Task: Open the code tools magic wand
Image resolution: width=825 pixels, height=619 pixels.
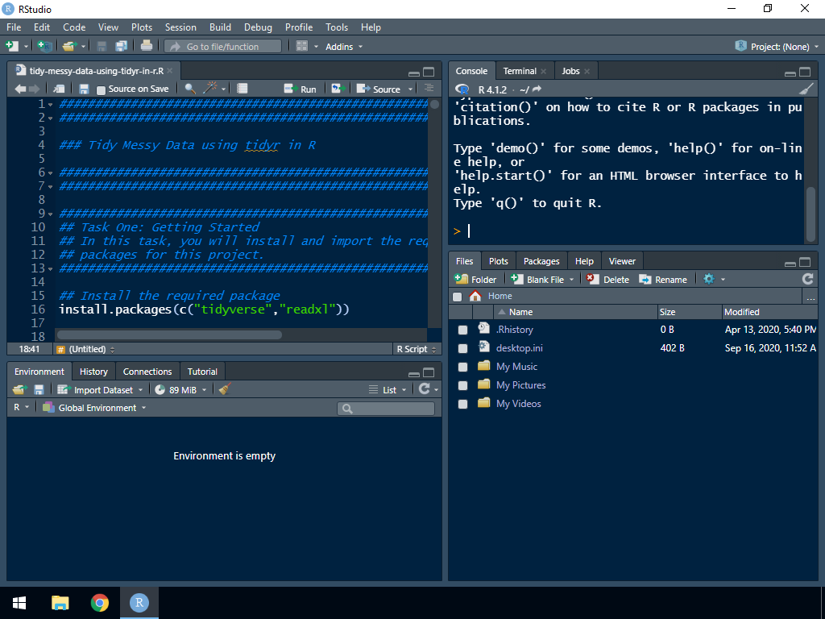Action: click(x=211, y=89)
